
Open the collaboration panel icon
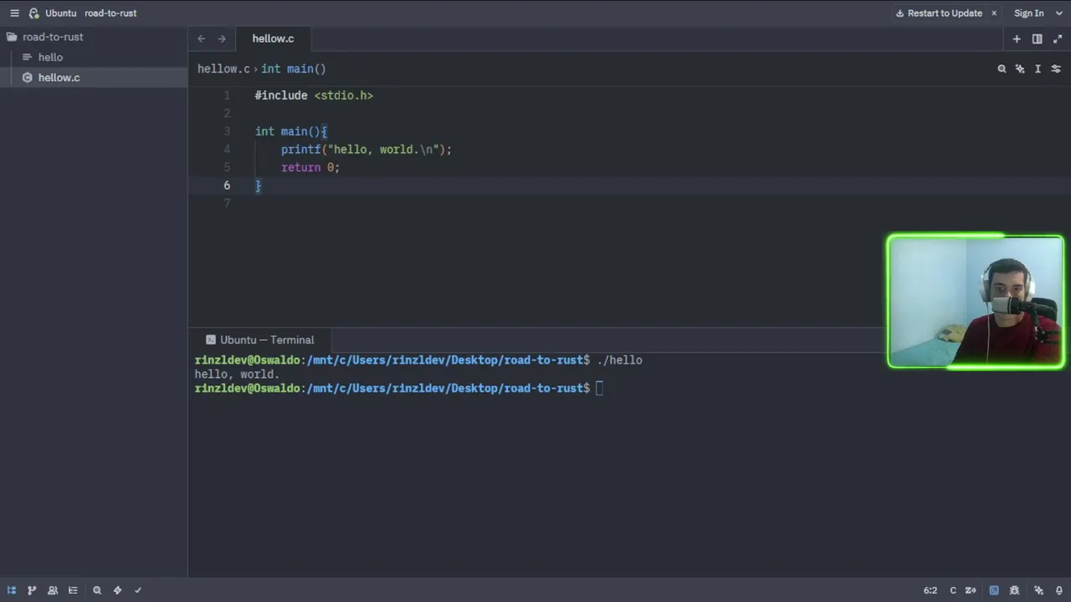point(53,590)
